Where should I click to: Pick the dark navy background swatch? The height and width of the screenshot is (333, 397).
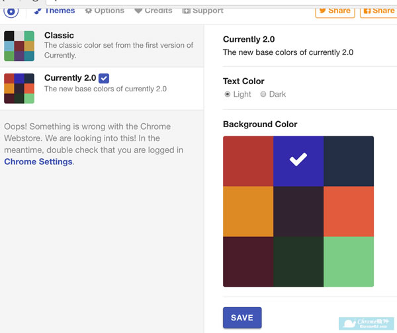coord(349,162)
